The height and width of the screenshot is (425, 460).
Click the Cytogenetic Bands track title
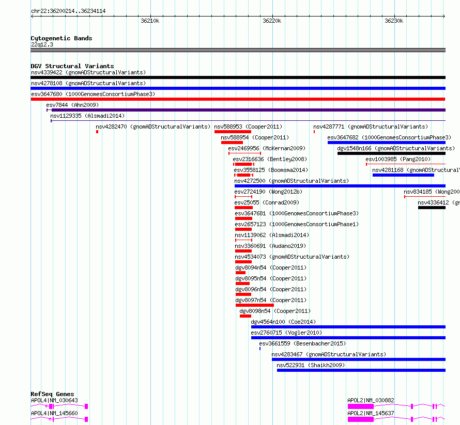62,38
